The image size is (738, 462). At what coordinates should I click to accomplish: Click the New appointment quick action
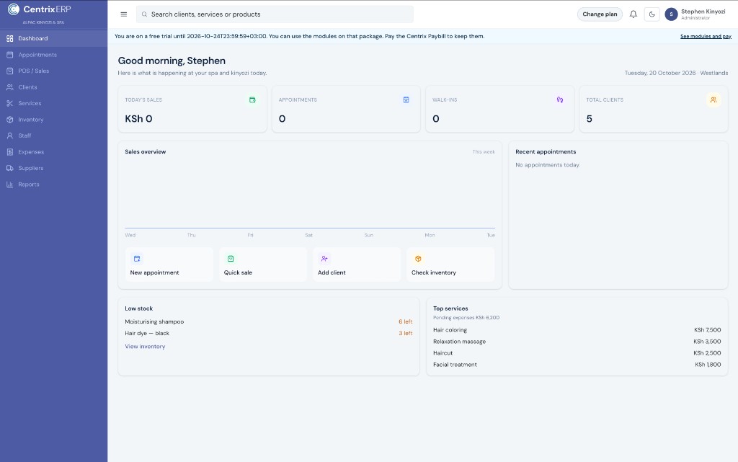(x=169, y=265)
